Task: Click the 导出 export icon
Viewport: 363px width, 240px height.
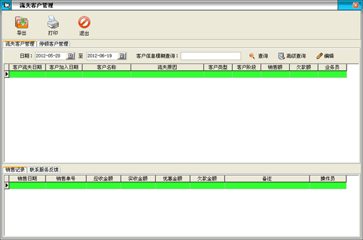Action: click(22, 22)
